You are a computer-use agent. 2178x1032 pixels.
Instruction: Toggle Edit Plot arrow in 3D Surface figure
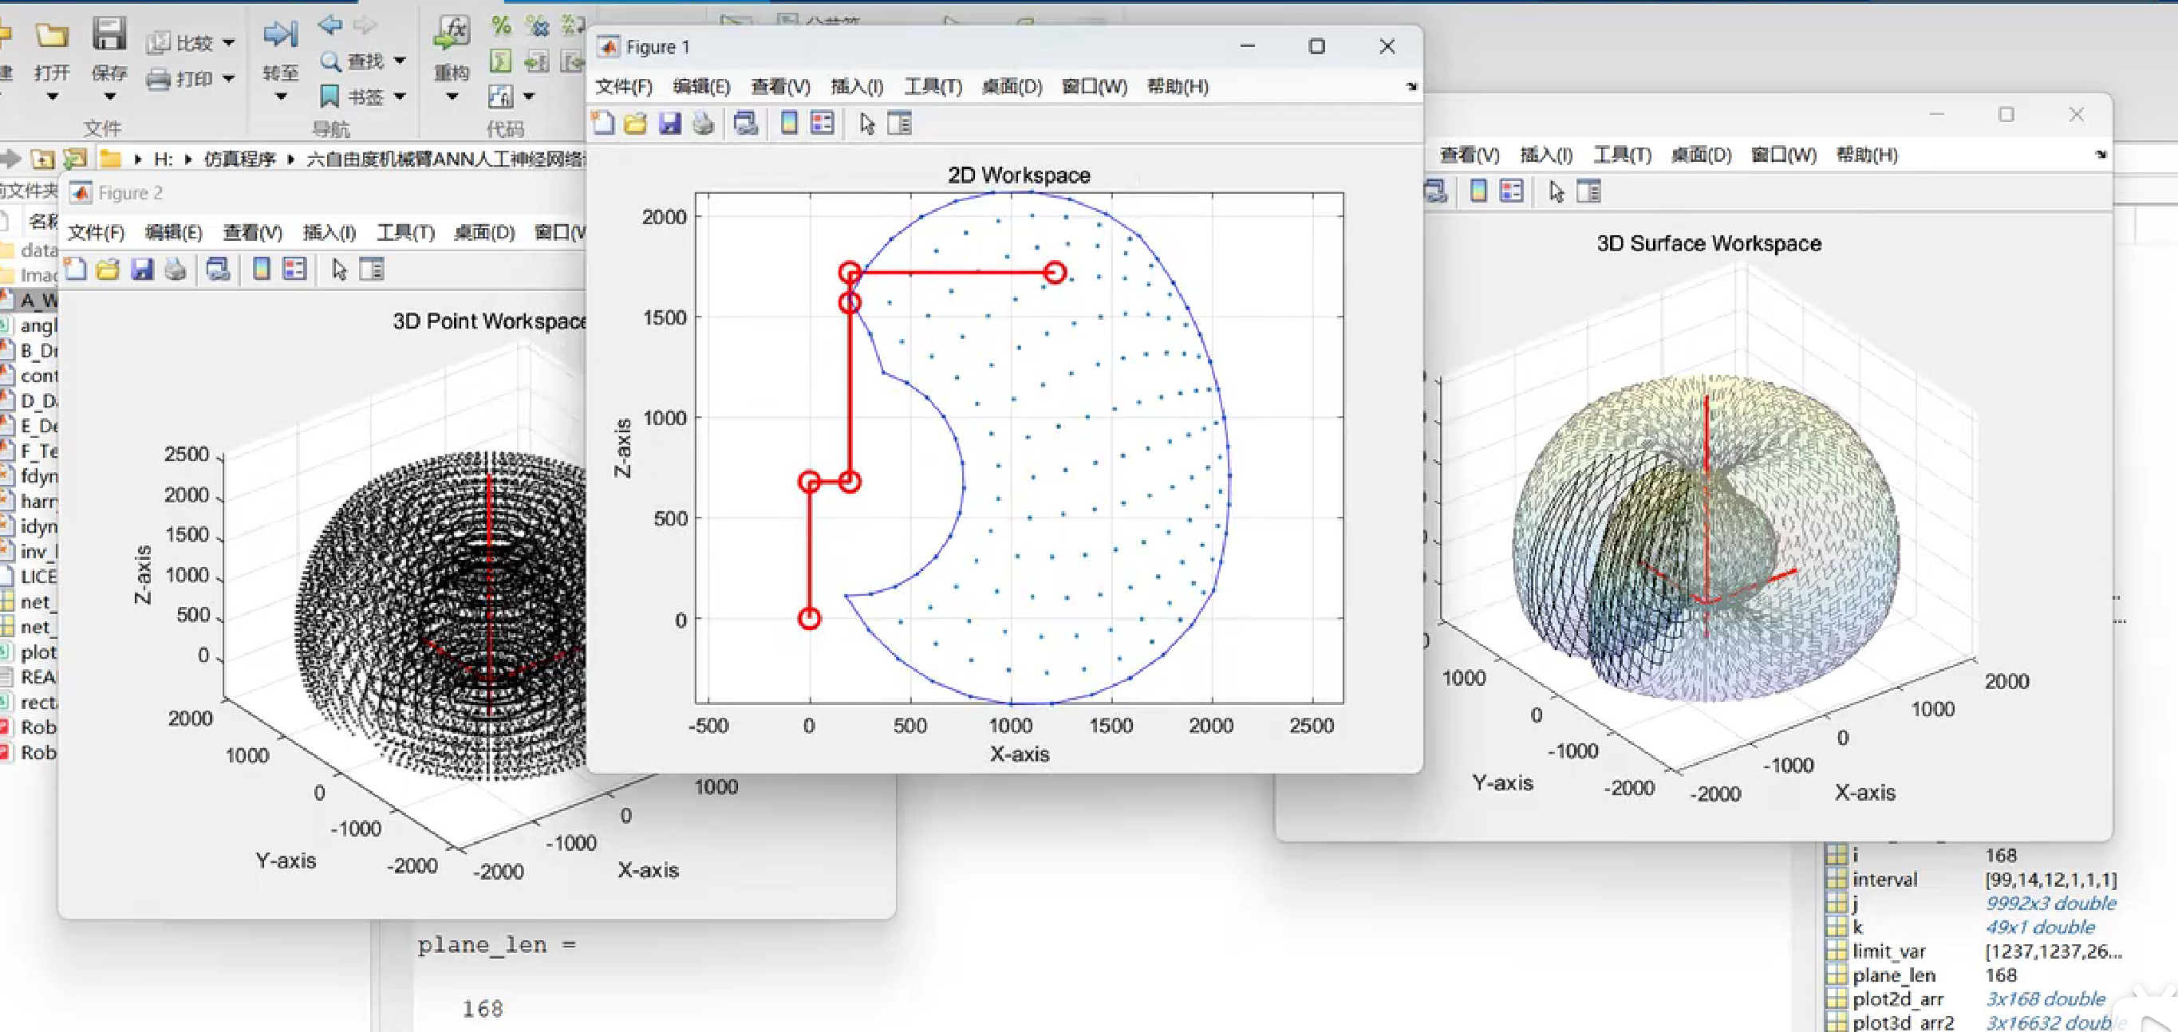pos(1556,192)
